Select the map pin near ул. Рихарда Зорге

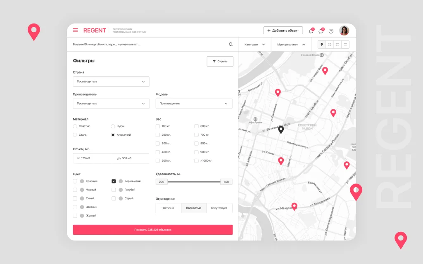click(x=325, y=71)
